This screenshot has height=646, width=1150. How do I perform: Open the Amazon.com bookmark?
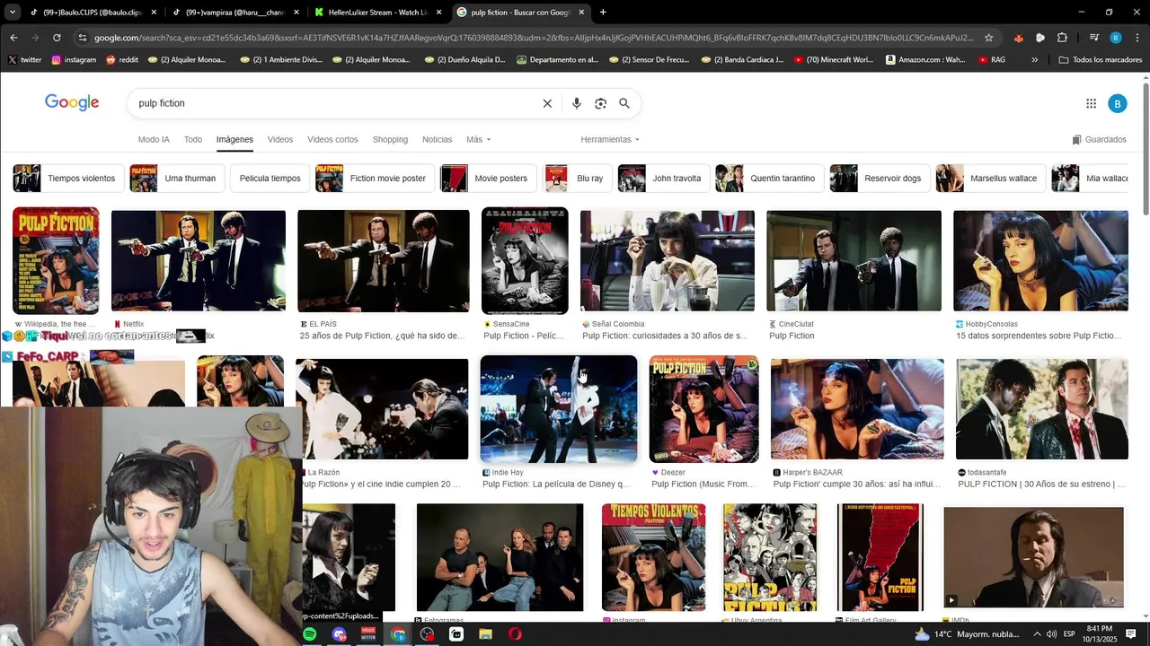coord(925,60)
